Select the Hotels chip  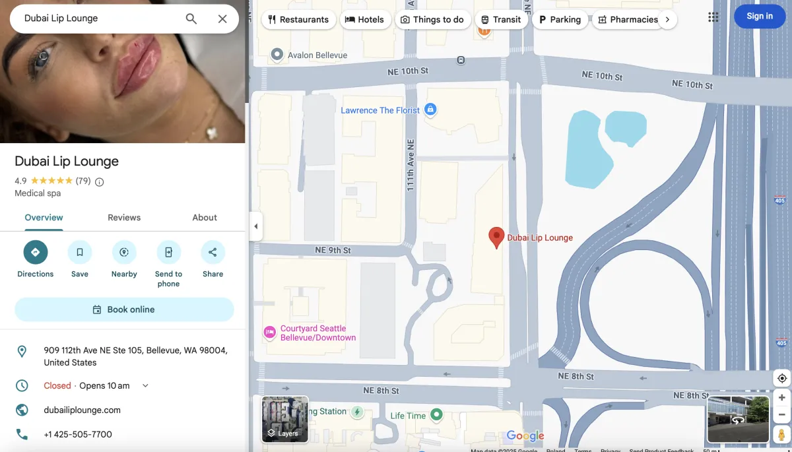coord(364,20)
